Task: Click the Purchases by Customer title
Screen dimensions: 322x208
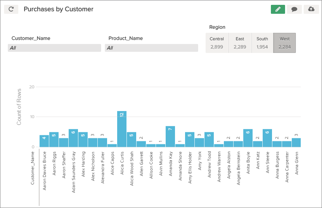Action: pos(59,9)
